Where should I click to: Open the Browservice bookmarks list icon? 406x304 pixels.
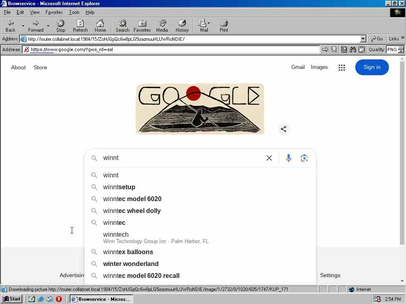click(x=344, y=49)
